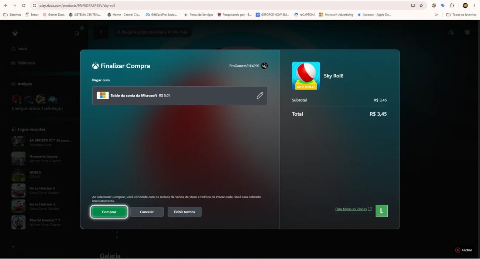This screenshot has width=480, height=259.
Task: Click the remote play icon in top right
Action: tap(451, 32)
